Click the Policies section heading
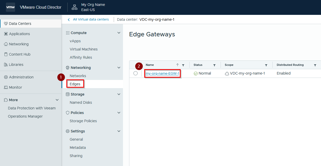The height and width of the screenshot is (166, 321). pyautogui.click(x=77, y=113)
